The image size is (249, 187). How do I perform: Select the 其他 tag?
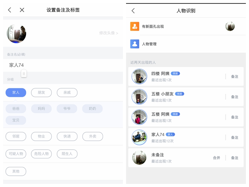click(x=16, y=171)
